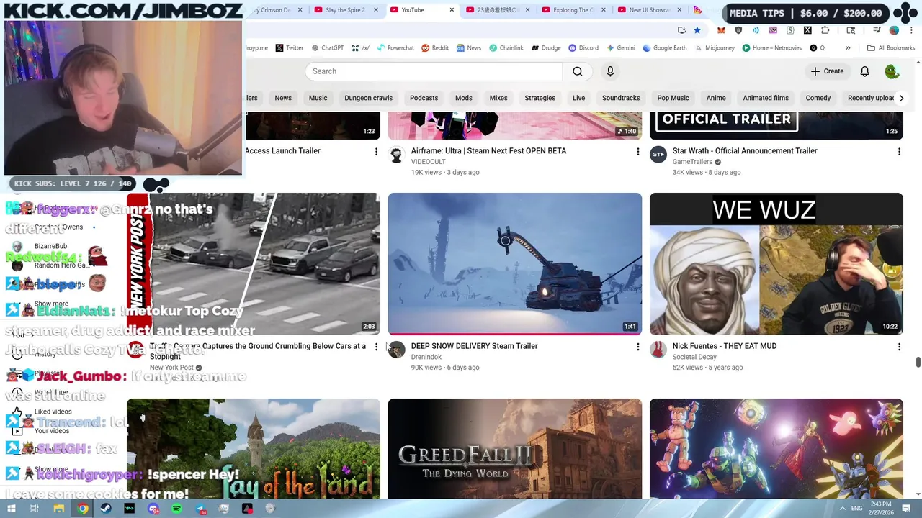Open the Chainlink bookmark
The image size is (922, 518).
click(x=506, y=48)
